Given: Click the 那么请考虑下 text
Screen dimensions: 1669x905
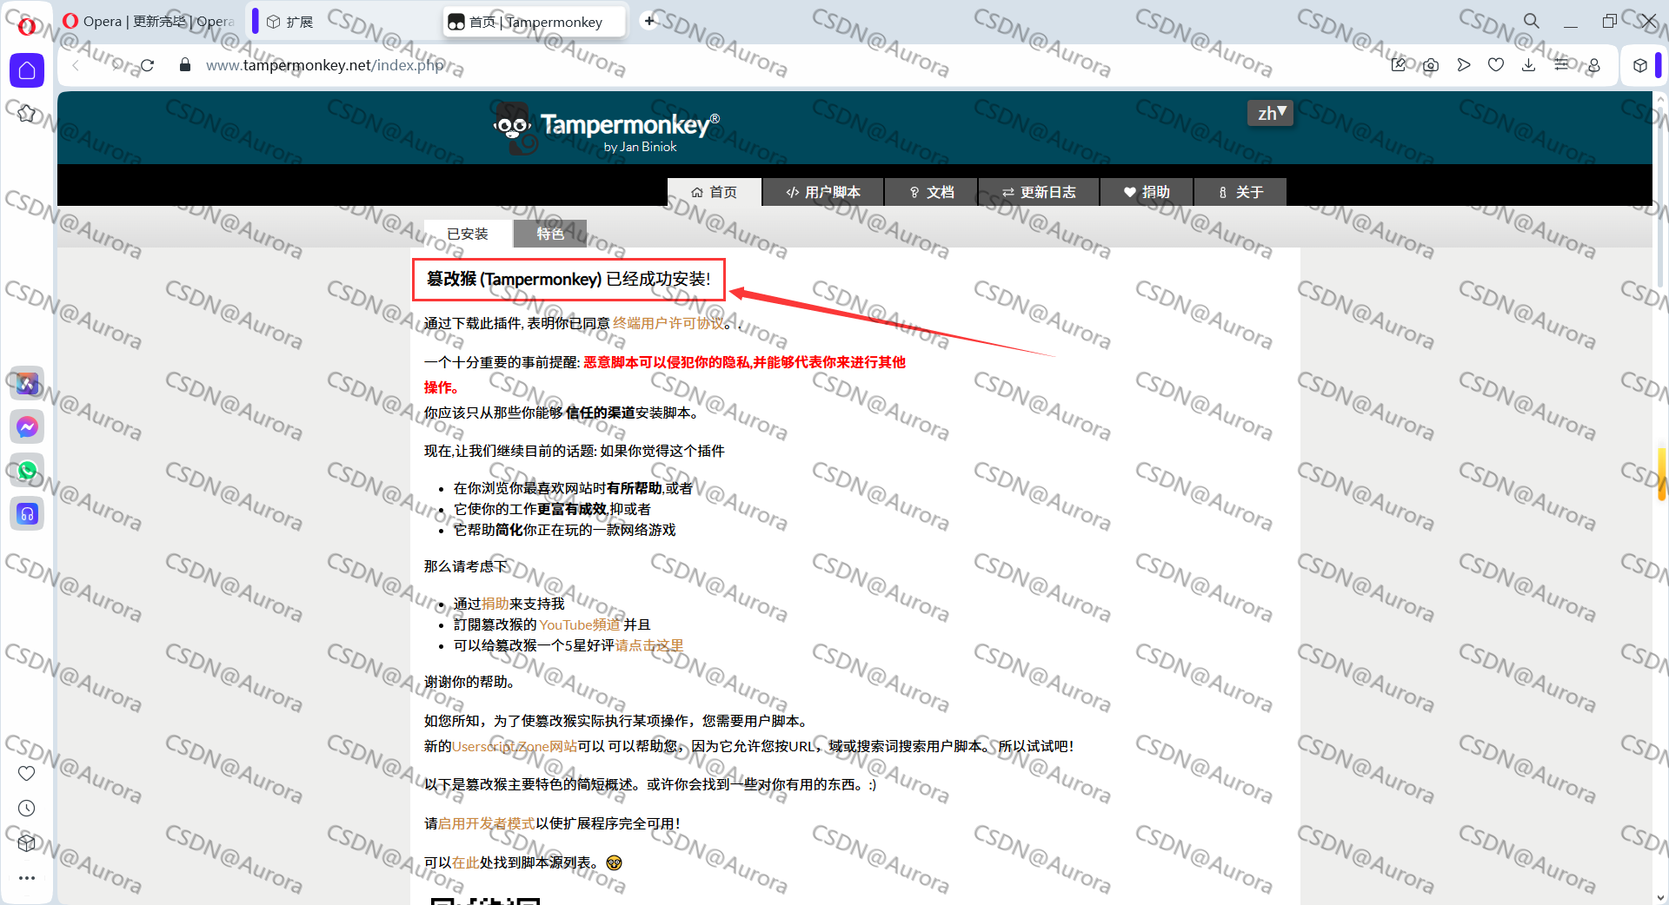Looking at the screenshot, I should click(x=466, y=566).
